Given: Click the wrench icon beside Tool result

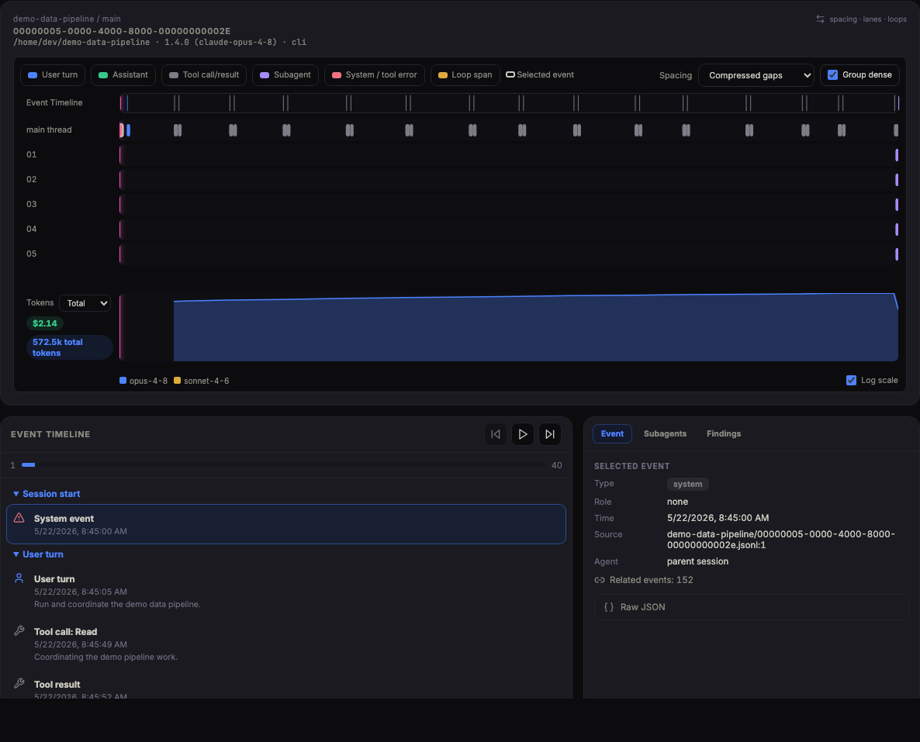Looking at the screenshot, I should point(19,684).
